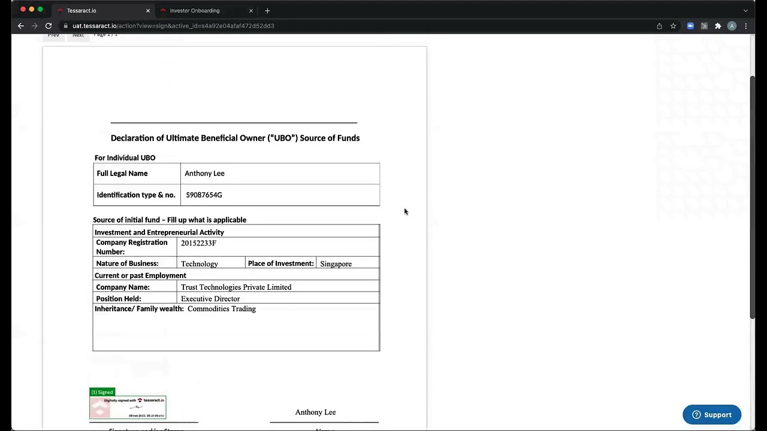Click the Current or past Employment heading

(140, 275)
